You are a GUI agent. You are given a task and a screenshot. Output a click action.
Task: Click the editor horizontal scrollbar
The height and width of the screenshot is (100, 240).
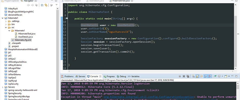click(x=151, y=71)
